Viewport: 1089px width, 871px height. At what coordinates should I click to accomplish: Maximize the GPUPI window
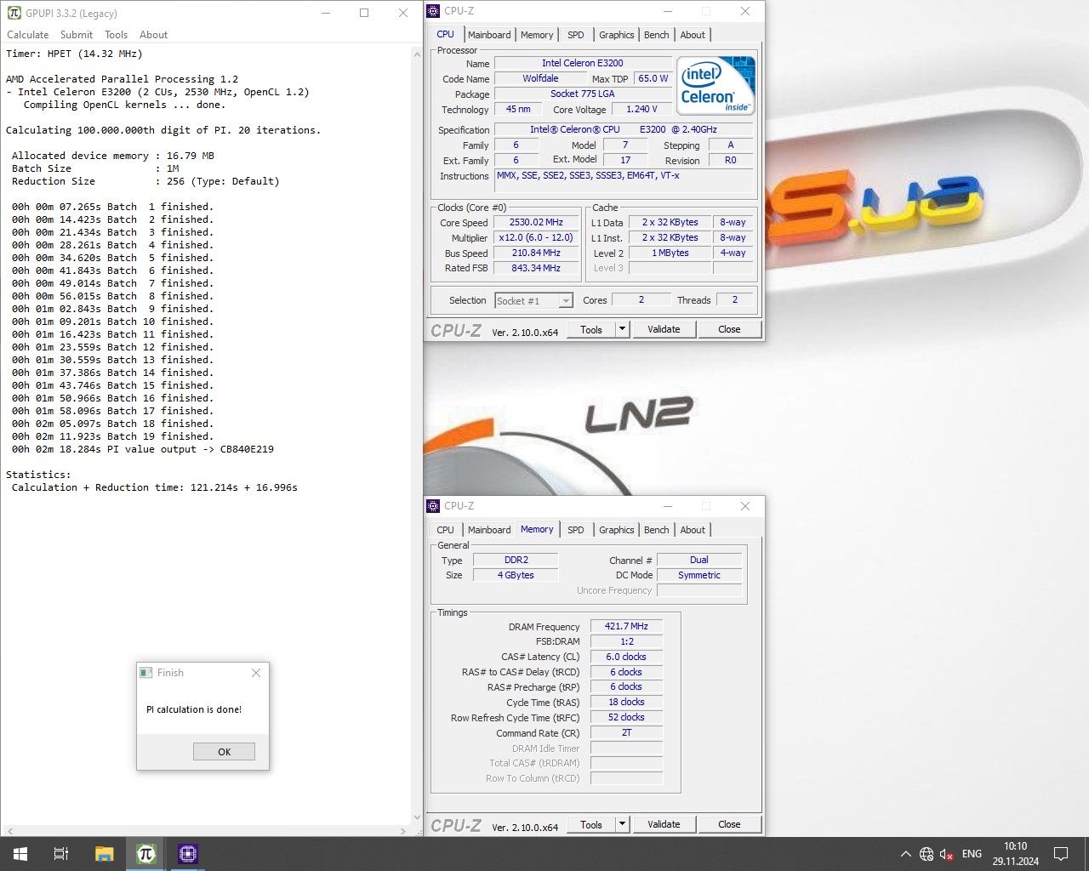click(x=364, y=13)
